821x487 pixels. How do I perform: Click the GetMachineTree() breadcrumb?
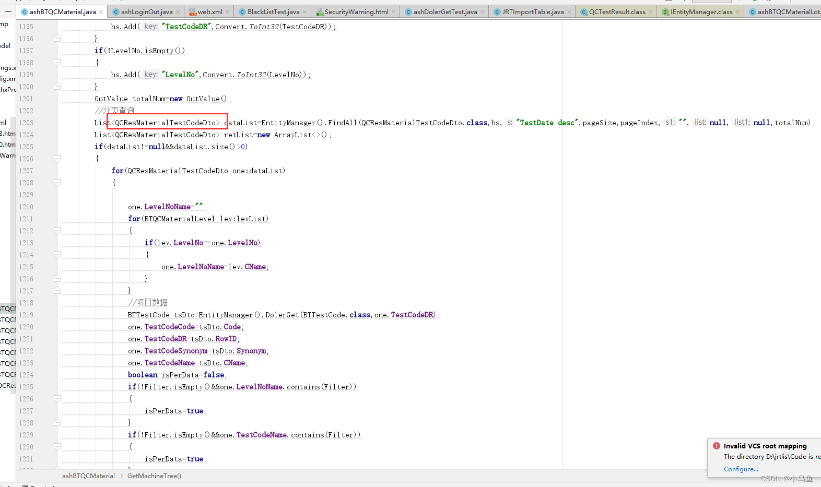[154, 476]
